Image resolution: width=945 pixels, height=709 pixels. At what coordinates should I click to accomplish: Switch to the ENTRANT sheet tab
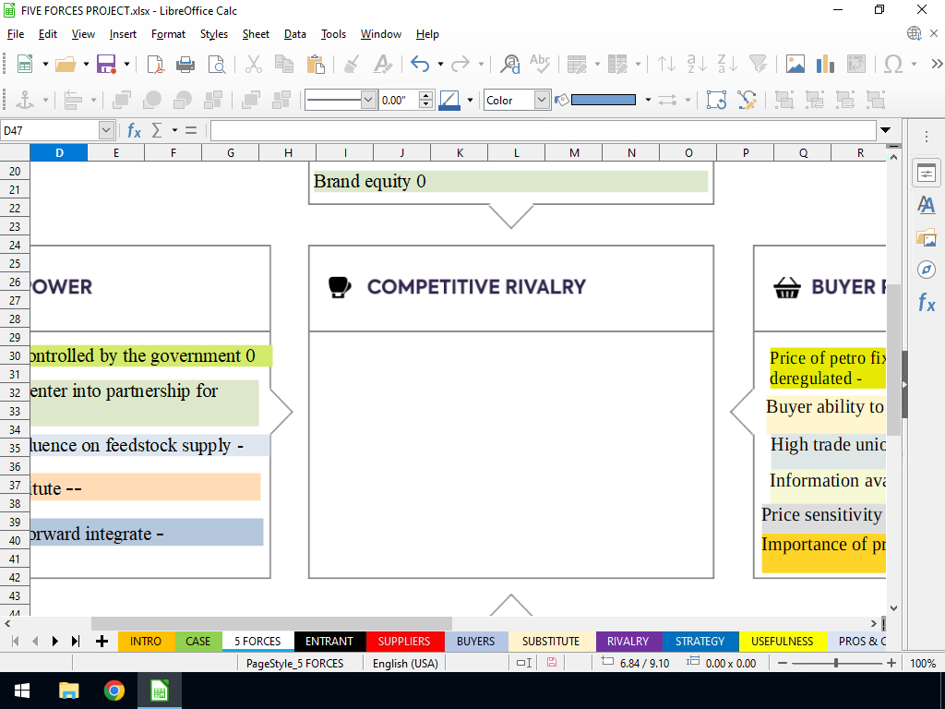(x=329, y=642)
